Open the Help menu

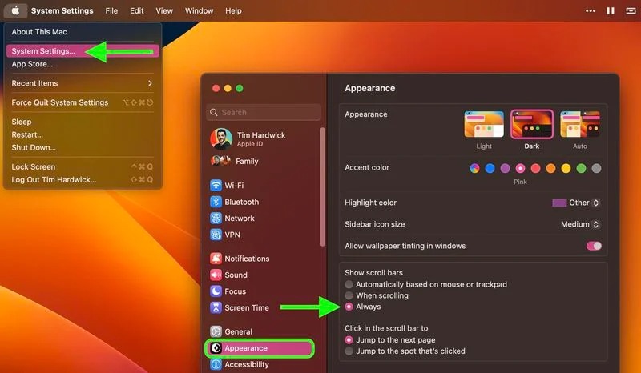coord(233,10)
